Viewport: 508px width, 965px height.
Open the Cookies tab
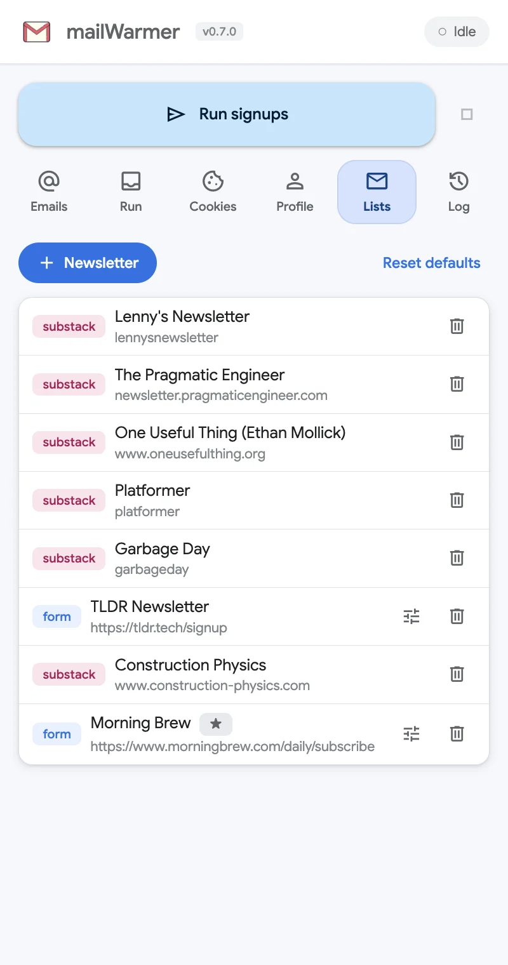coord(213,192)
